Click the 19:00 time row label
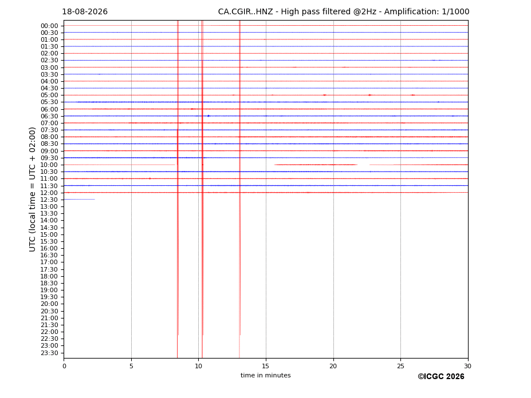This screenshot has height=398, width=531. 49,290
